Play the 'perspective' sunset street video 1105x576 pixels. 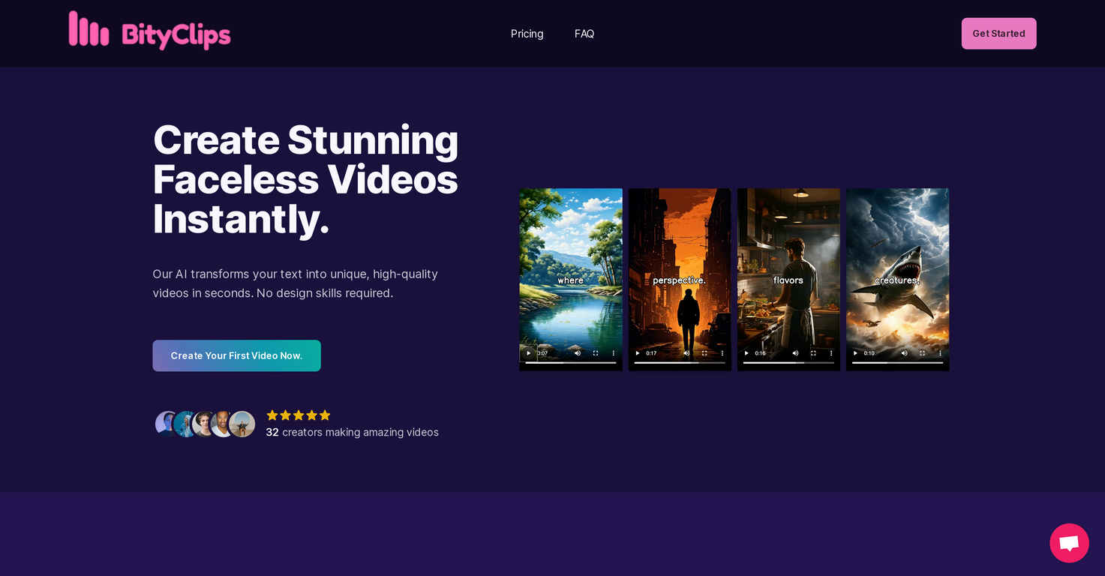tap(637, 352)
